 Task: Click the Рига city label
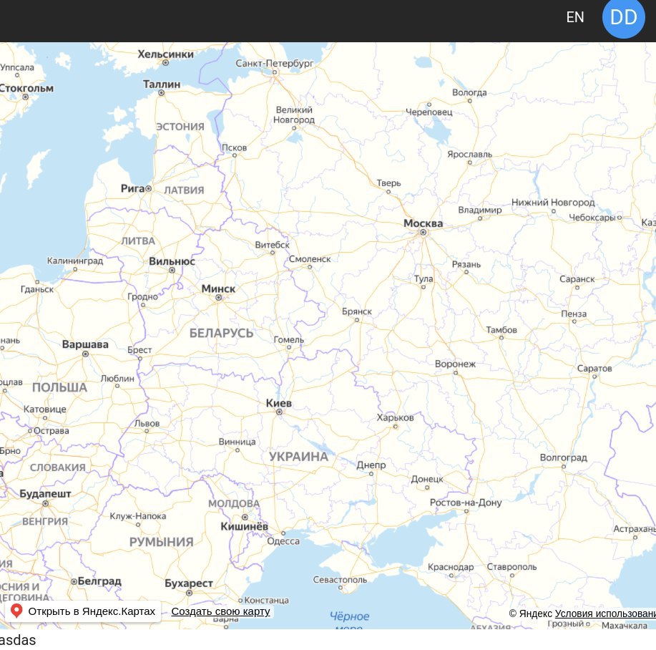coord(132,188)
